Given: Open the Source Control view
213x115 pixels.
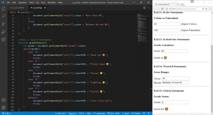Looking at the screenshot, I should pyautogui.click(x=4, y=24).
